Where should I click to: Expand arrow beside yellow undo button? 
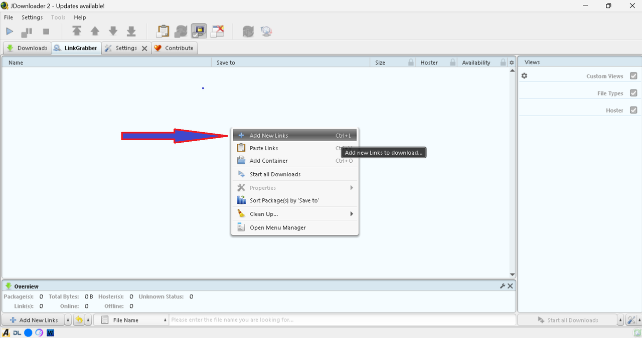(x=88, y=320)
